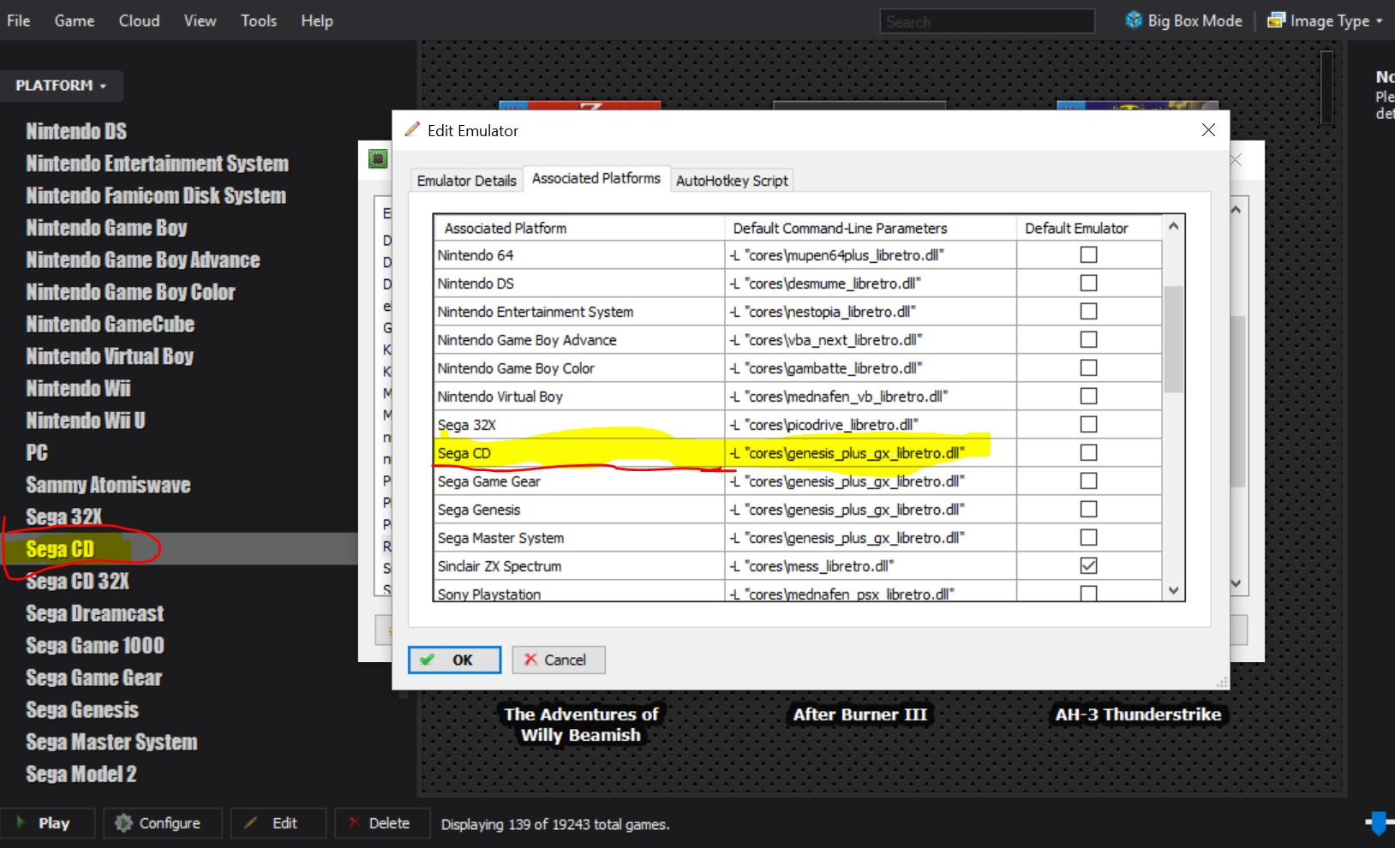Toggle Default Emulator checkbox for Nintendo 64

(x=1088, y=254)
